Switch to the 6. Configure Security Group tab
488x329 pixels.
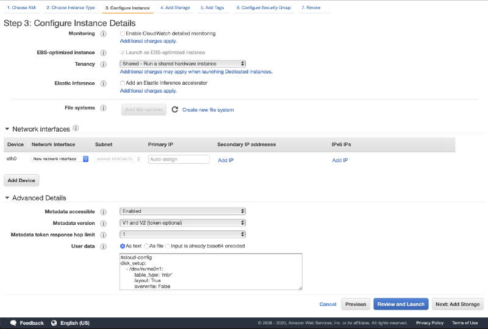[265, 8]
